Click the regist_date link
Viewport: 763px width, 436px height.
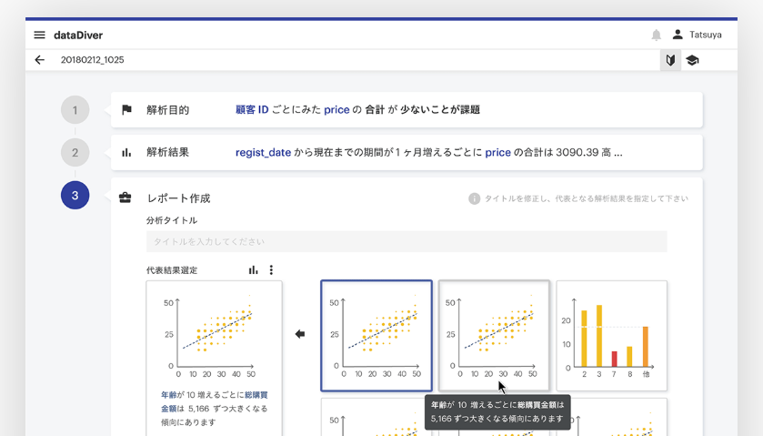[x=263, y=153]
